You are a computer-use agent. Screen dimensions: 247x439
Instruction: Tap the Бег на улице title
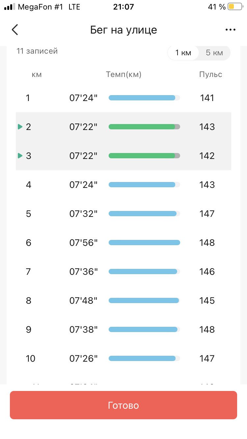123,30
